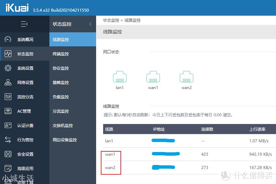The height and width of the screenshot is (184, 276).
Task: Click the wan1 Ethernet port icon
Action: pos(153,77)
